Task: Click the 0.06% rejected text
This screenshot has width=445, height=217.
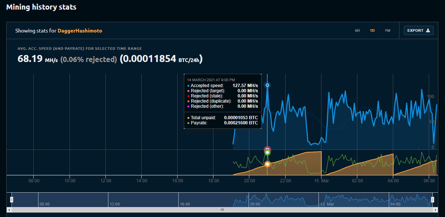Action: 89,59
